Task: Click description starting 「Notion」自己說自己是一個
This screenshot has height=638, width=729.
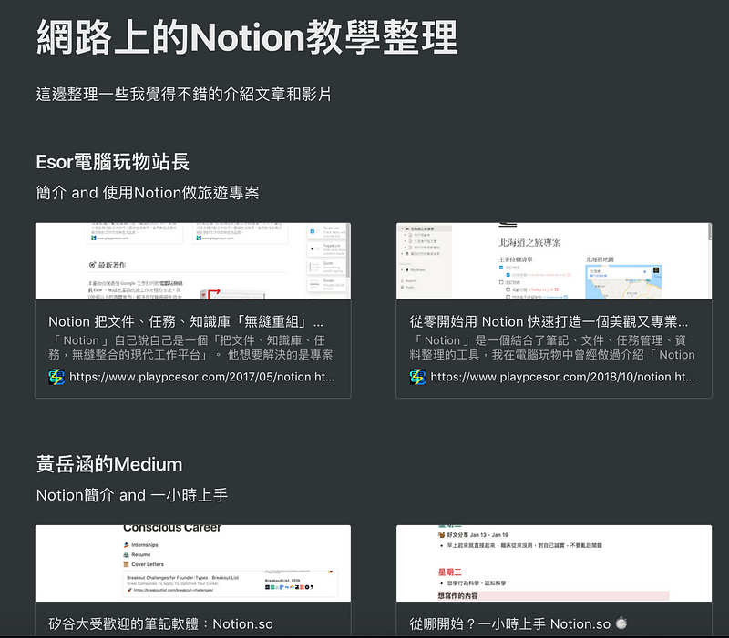Action: coord(190,348)
